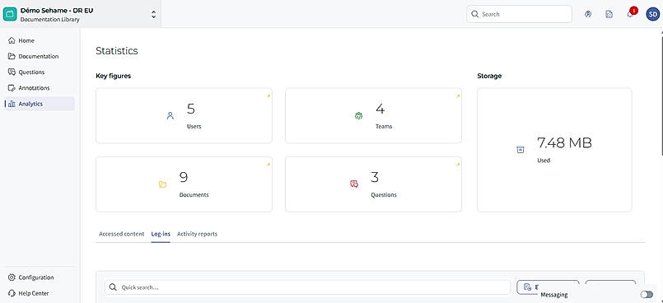Viewport: 663px width, 303px height.
Task: Go to Questions in the sidebar
Action: tap(32, 72)
